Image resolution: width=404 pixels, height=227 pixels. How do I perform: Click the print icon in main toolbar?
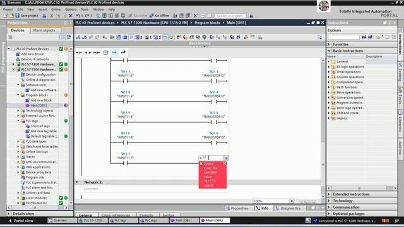[44, 16]
